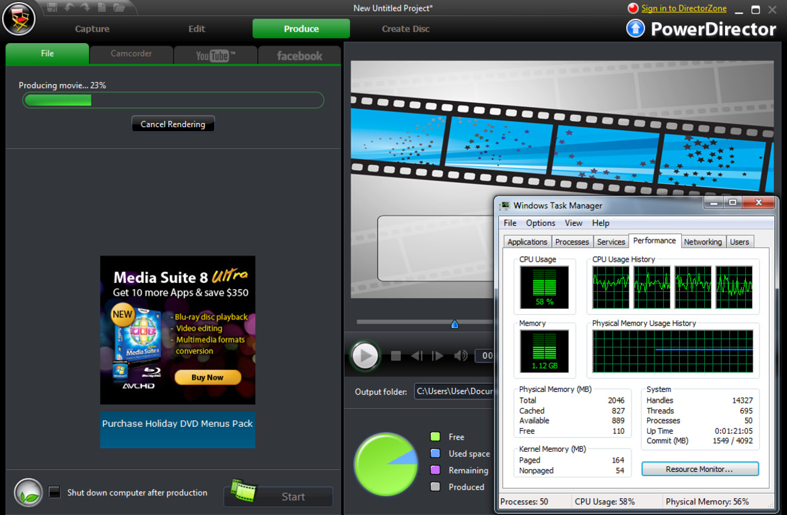Image resolution: width=787 pixels, height=515 pixels.
Task: Switch to the Edit module
Action: point(197,29)
